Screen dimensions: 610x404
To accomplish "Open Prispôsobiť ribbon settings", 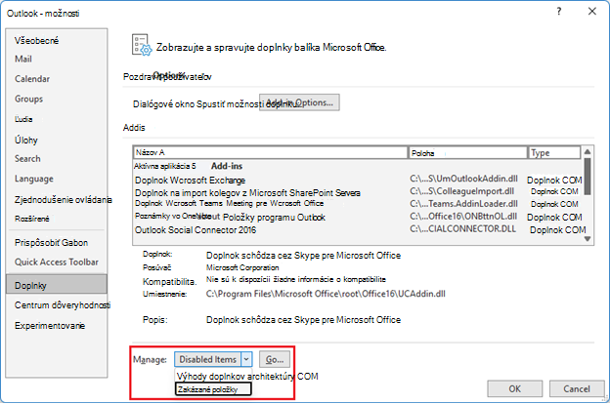I will pyautogui.click(x=52, y=243).
